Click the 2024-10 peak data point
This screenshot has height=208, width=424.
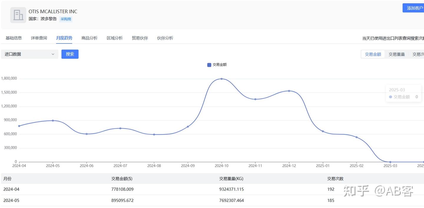tap(221, 79)
